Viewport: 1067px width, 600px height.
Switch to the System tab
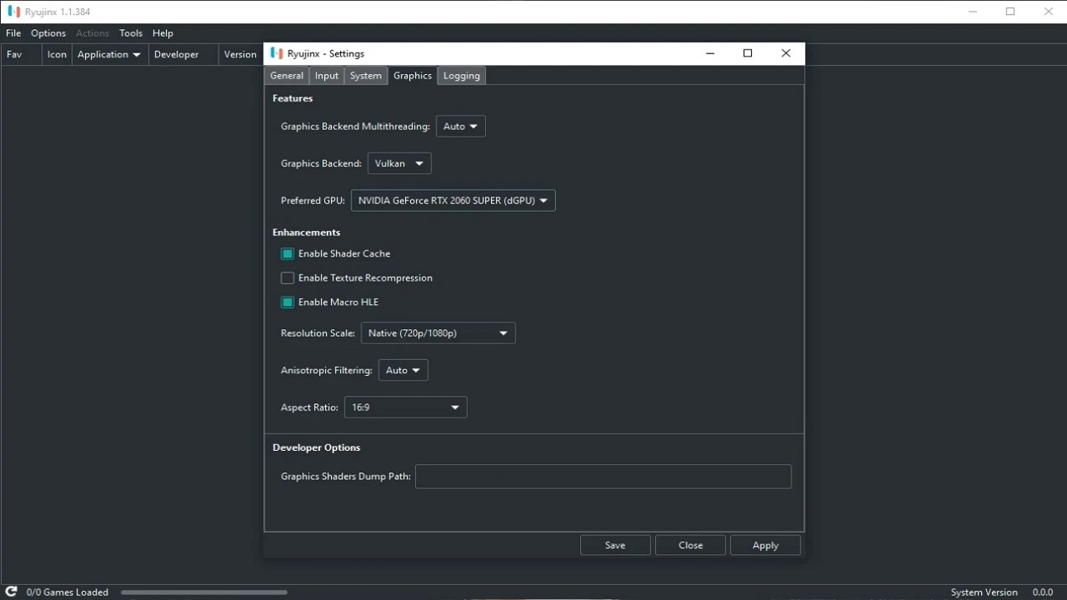point(365,75)
